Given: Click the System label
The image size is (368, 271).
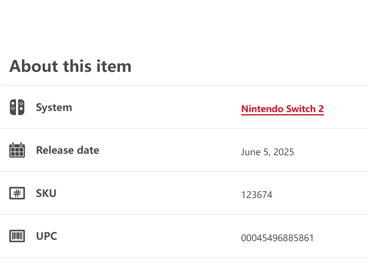Looking at the screenshot, I should [x=54, y=108].
